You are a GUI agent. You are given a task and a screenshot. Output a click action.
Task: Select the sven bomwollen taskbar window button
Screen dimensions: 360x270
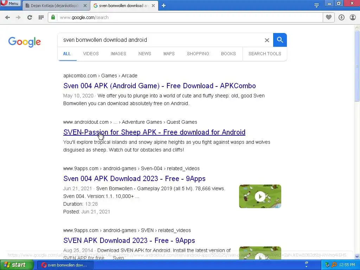click(x=65, y=265)
